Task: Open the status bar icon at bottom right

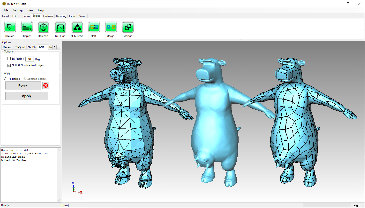Action: tap(356, 205)
